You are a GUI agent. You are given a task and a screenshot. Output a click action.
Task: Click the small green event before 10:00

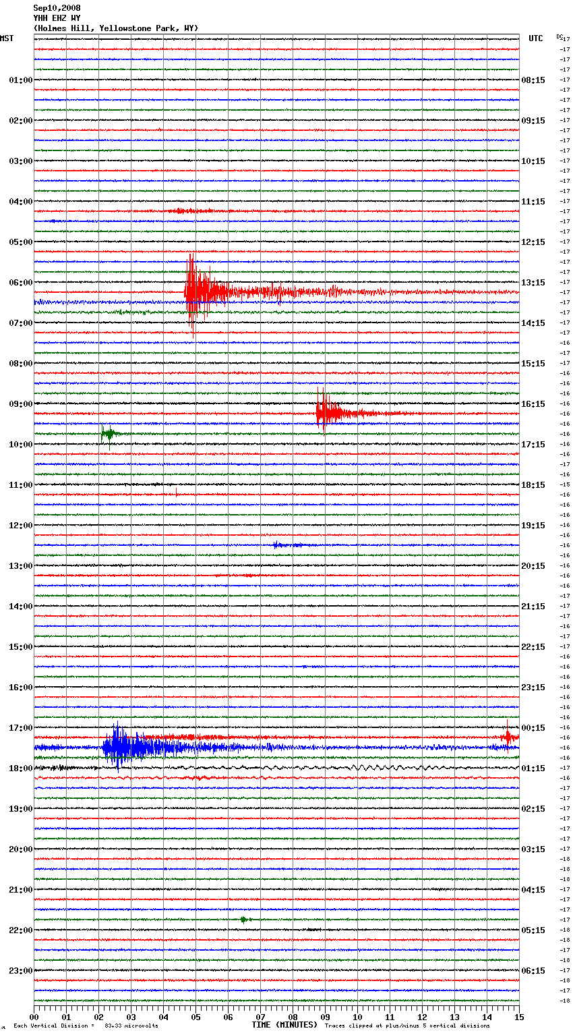(109, 435)
